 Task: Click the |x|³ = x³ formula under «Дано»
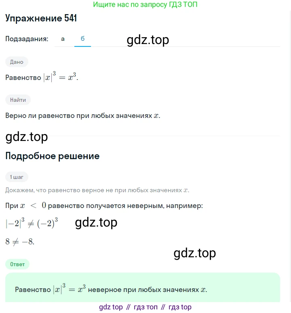click(x=61, y=77)
